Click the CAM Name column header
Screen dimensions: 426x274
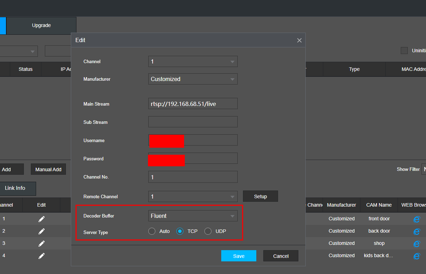point(379,205)
